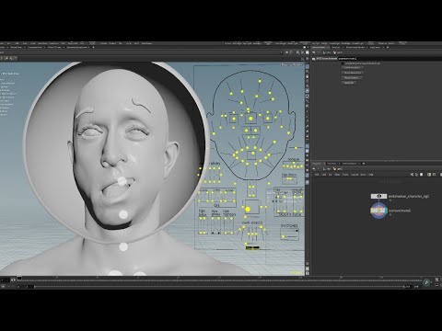Select the white sphere handle on the chin
The image size is (442, 331).
(123, 214)
